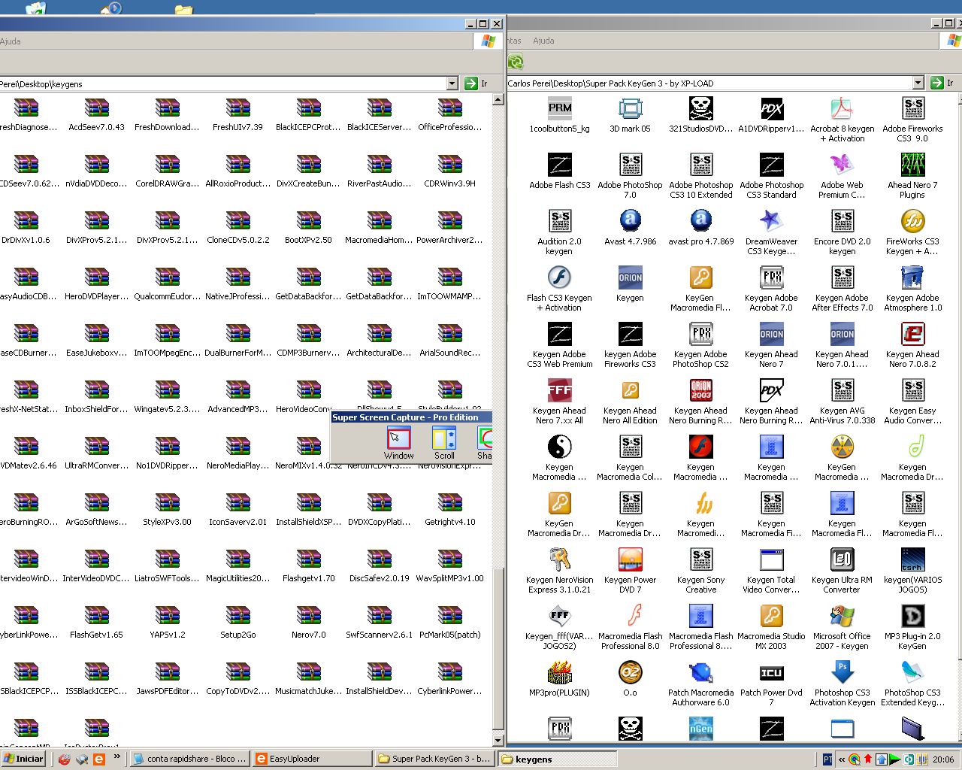Select Macromedia Studio MX 2003 icon

click(x=772, y=616)
